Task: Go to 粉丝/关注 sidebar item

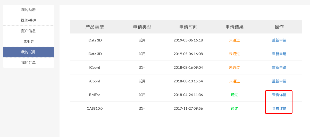Action: 28,20
